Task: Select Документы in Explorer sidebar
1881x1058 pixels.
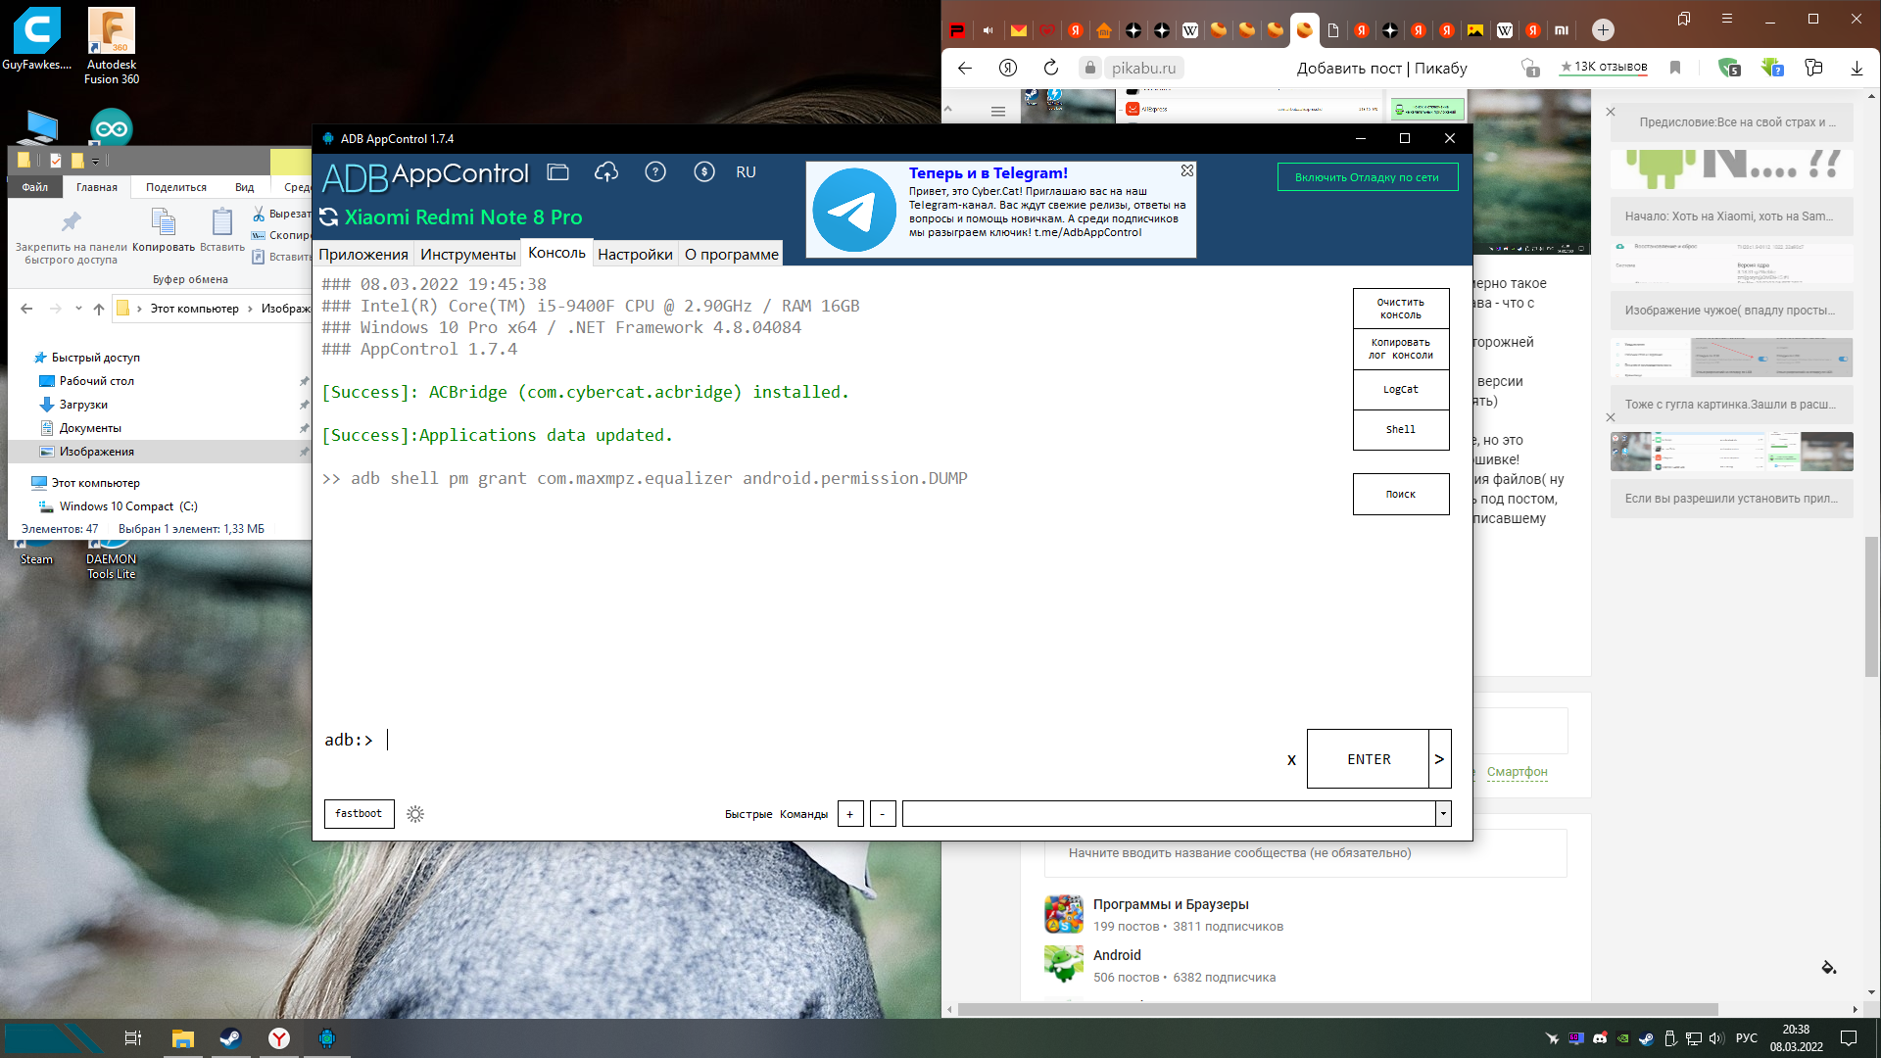Action: (90, 428)
